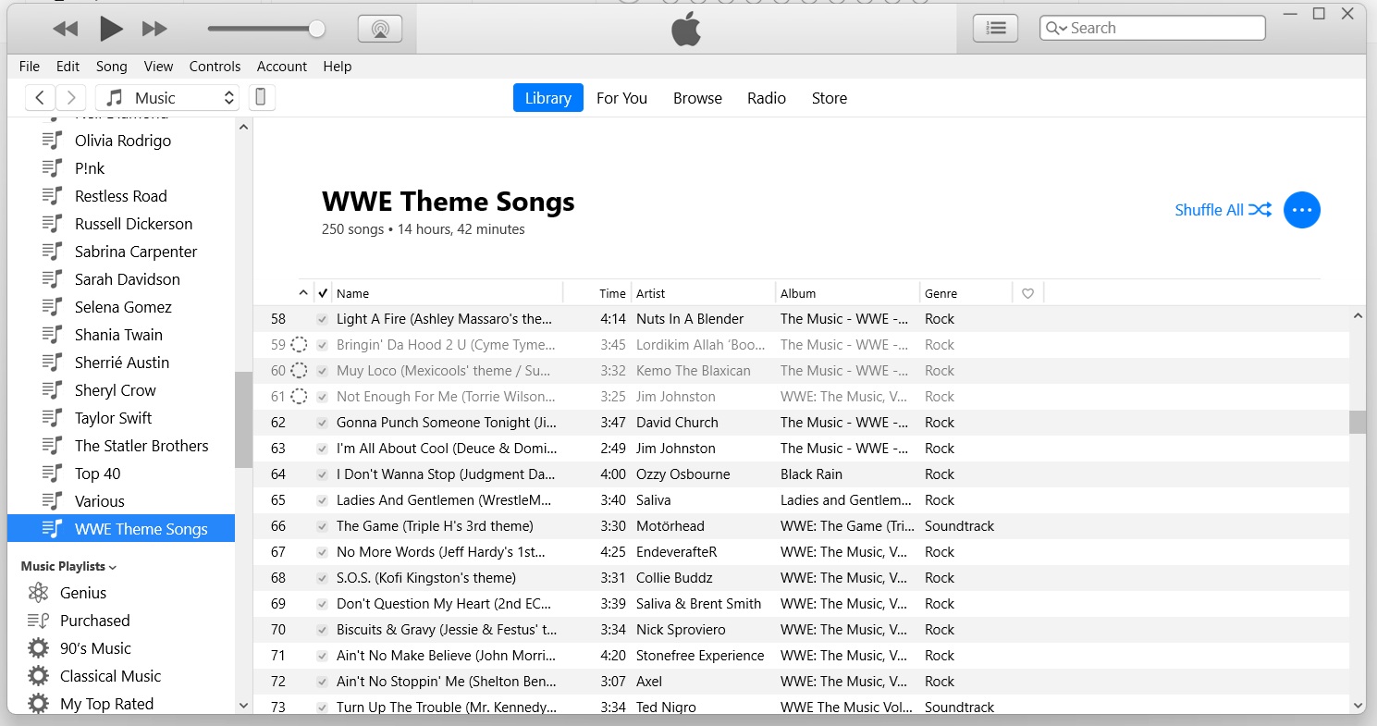The image size is (1377, 726).
Task: Open the Music media type dropdown
Action: (167, 97)
